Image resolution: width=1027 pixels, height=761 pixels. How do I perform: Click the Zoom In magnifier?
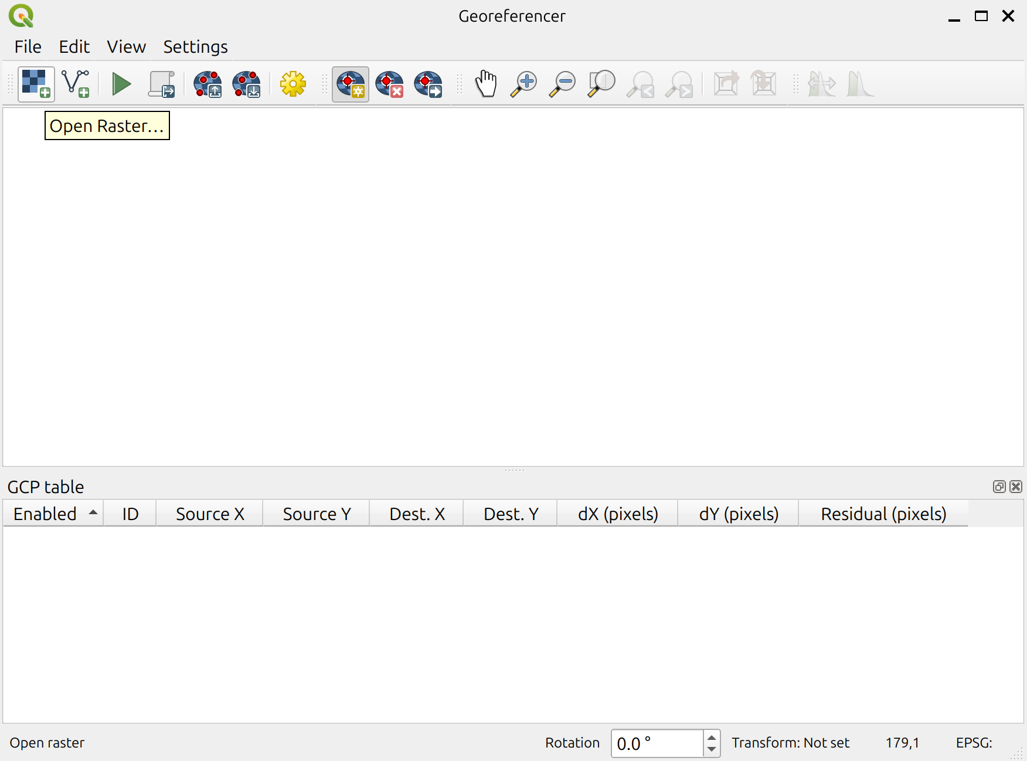coord(523,84)
